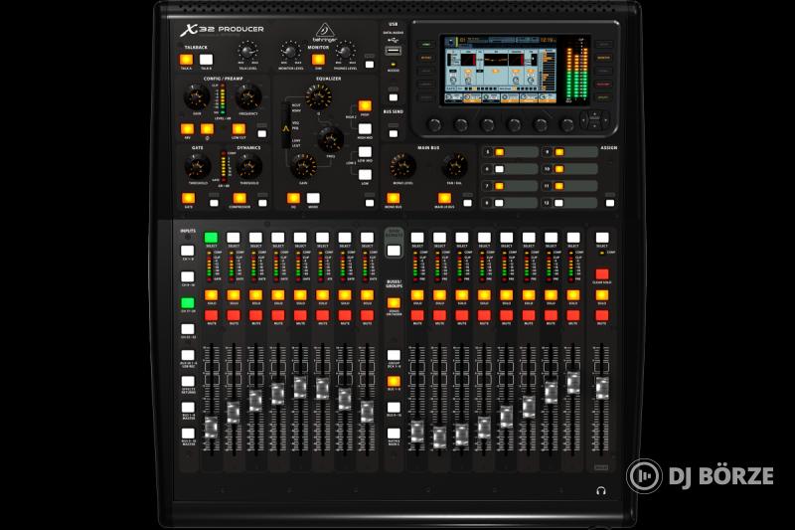Mute the main master strip
This screenshot has width=795, height=530.
(602, 315)
